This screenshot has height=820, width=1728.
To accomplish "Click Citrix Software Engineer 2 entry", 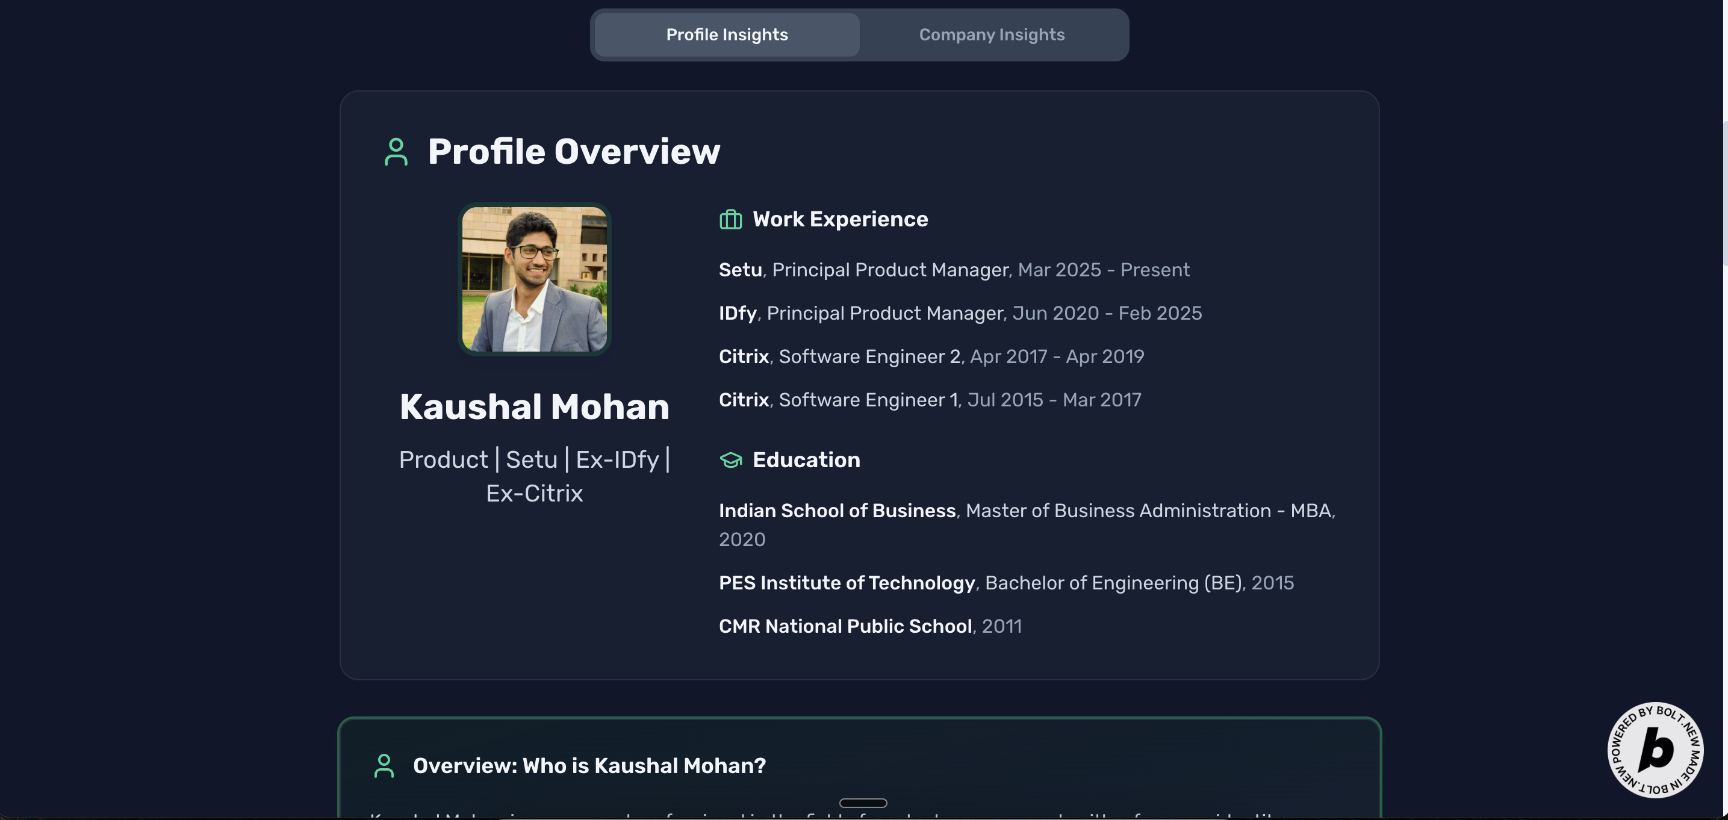I will pos(931,356).
